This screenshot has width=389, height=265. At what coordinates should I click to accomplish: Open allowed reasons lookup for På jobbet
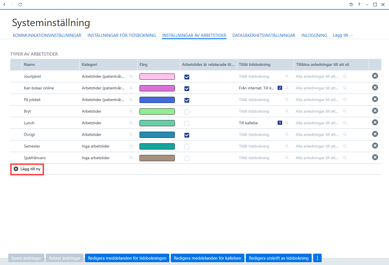pos(345,100)
